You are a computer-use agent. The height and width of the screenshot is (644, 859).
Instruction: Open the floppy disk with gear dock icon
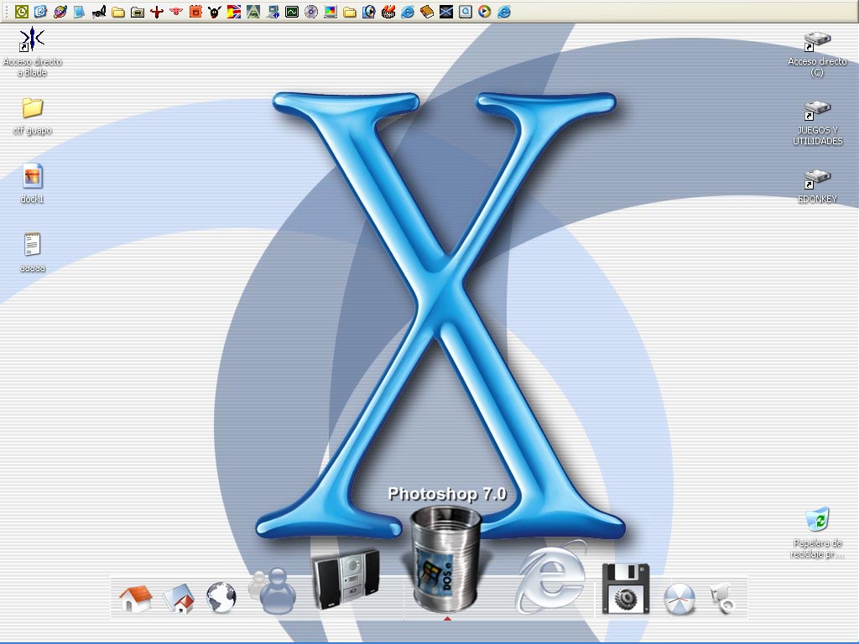tap(626, 589)
